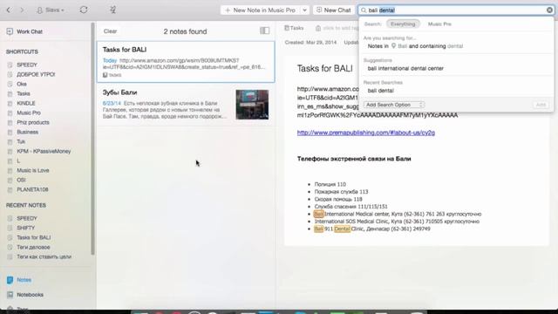Viewport: 558px width, 314px height.
Task: Click into the bali dental search field
Action: click(x=455, y=10)
